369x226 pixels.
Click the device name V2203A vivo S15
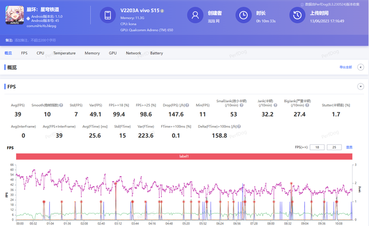tap(140, 11)
